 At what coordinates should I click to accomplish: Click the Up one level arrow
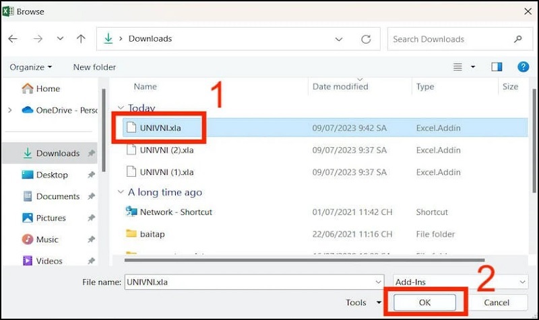pos(80,39)
